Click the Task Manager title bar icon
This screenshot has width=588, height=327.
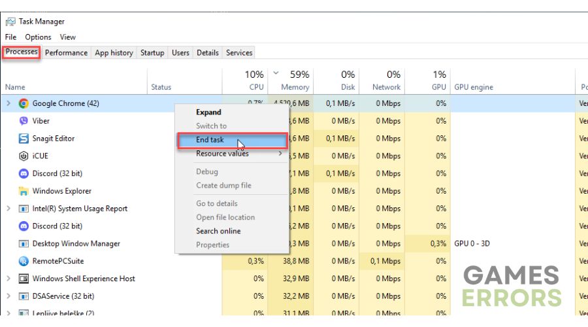click(x=10, y=22)
